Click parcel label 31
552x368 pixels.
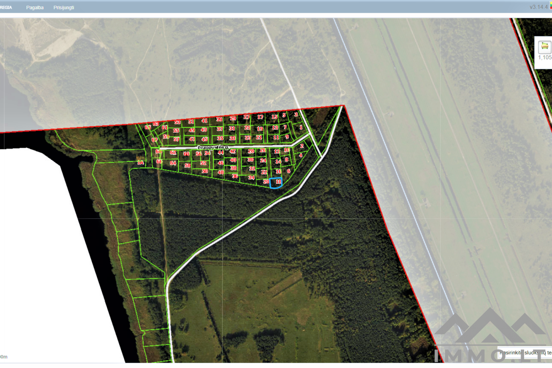tap(232, 129)
